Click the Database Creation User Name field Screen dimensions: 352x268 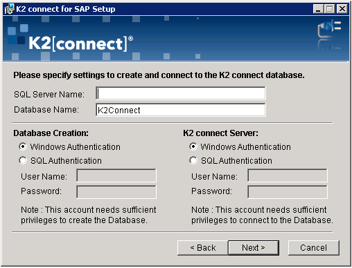pos(116,176)
